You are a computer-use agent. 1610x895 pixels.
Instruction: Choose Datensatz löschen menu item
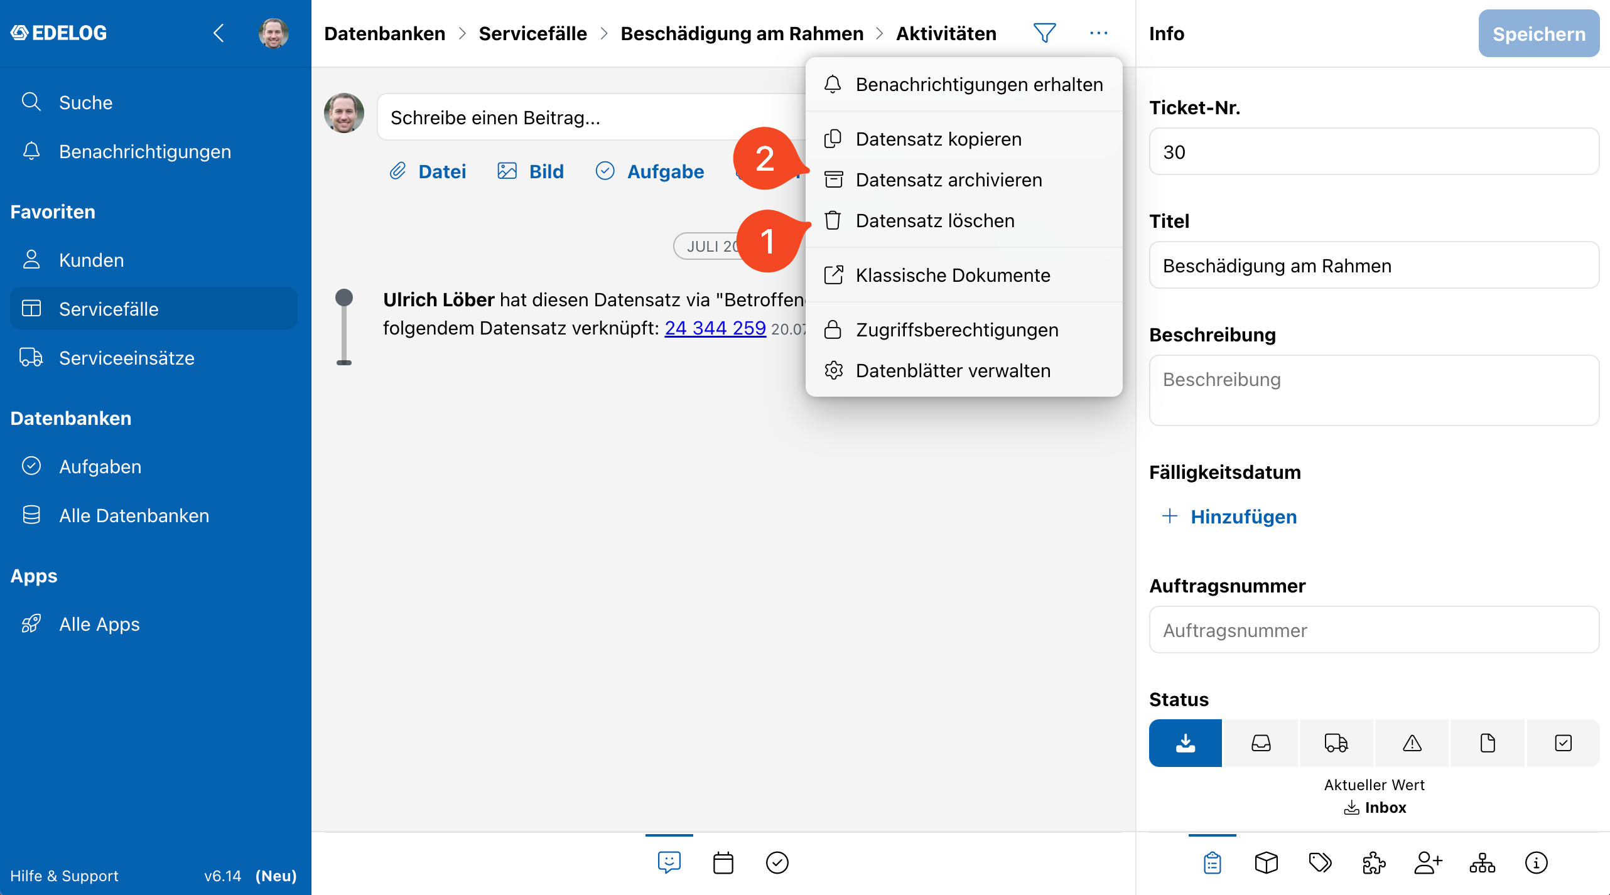tap(964, 220)
